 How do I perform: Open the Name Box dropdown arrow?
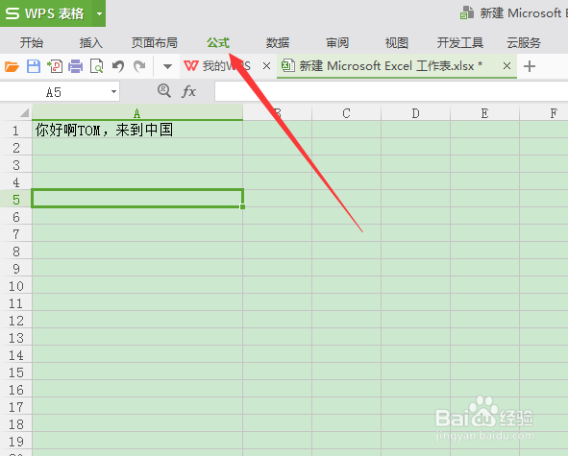(113, 91)
